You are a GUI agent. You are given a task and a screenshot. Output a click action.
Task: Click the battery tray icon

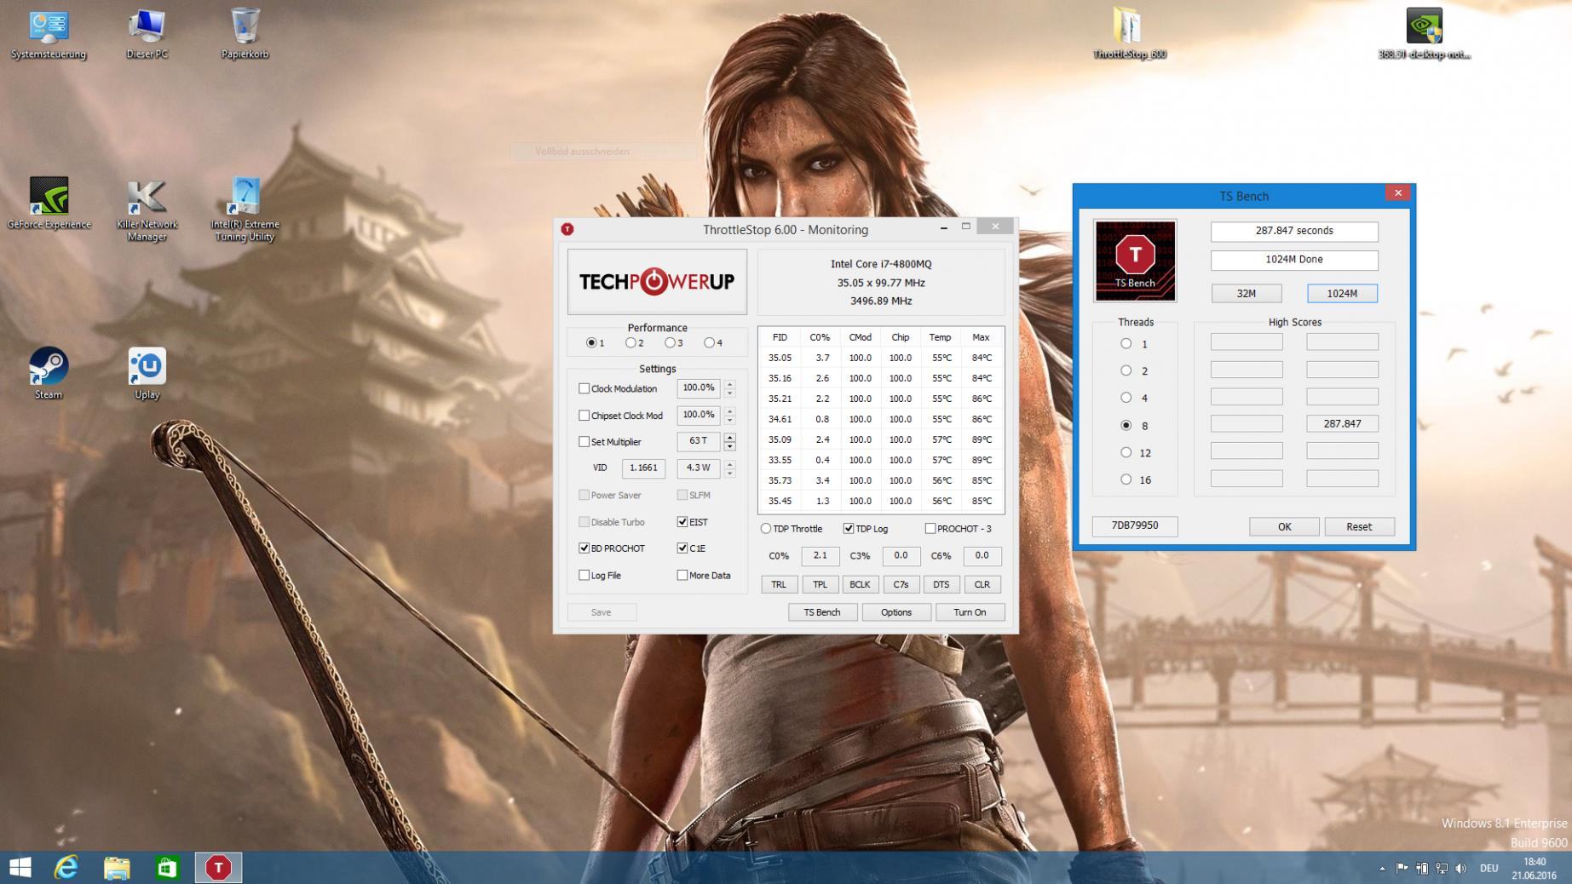click(1422, 869)
